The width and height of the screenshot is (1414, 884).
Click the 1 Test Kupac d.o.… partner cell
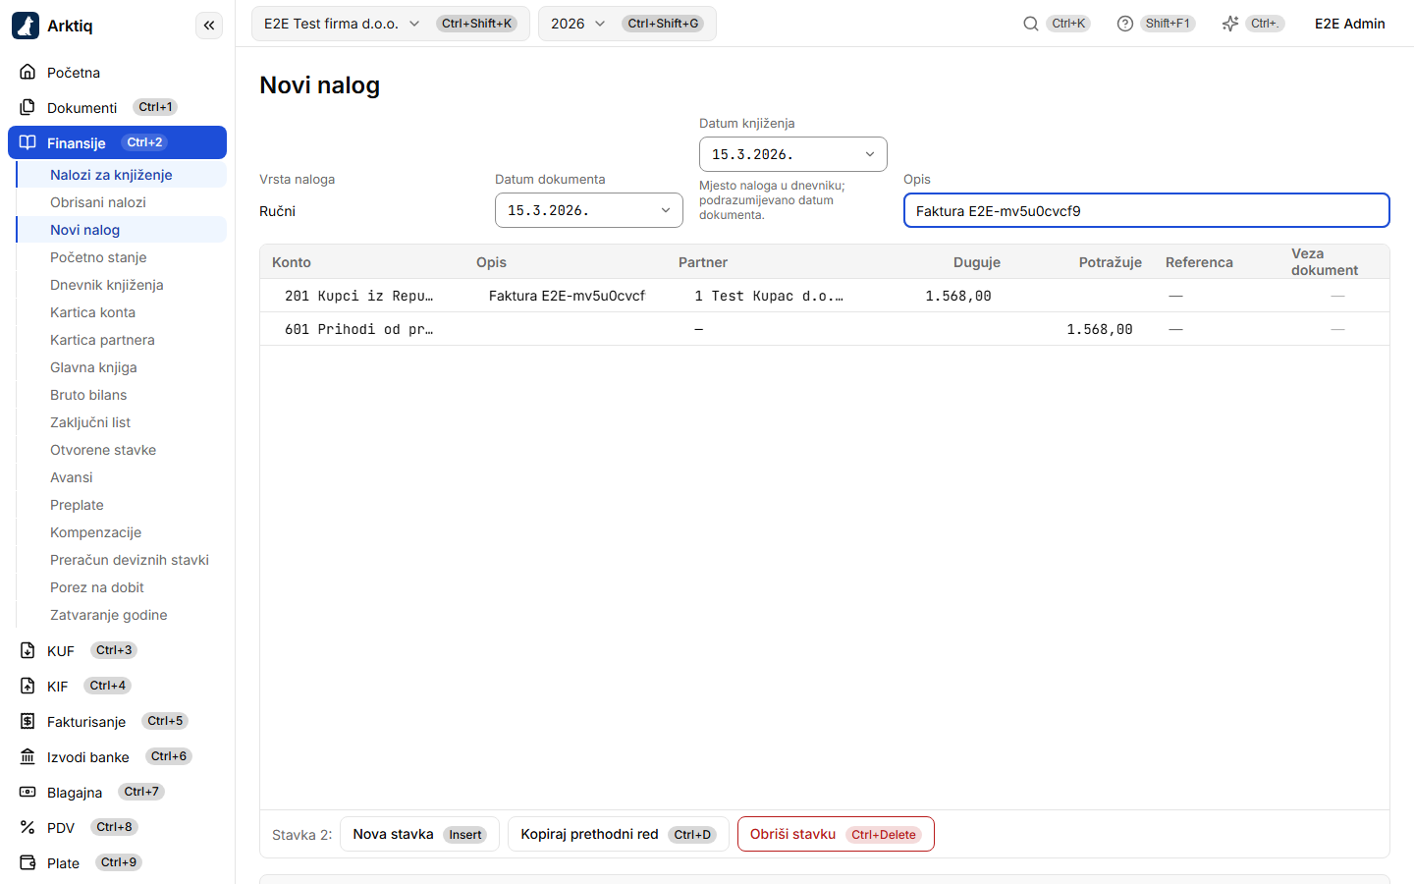[769, 296]
